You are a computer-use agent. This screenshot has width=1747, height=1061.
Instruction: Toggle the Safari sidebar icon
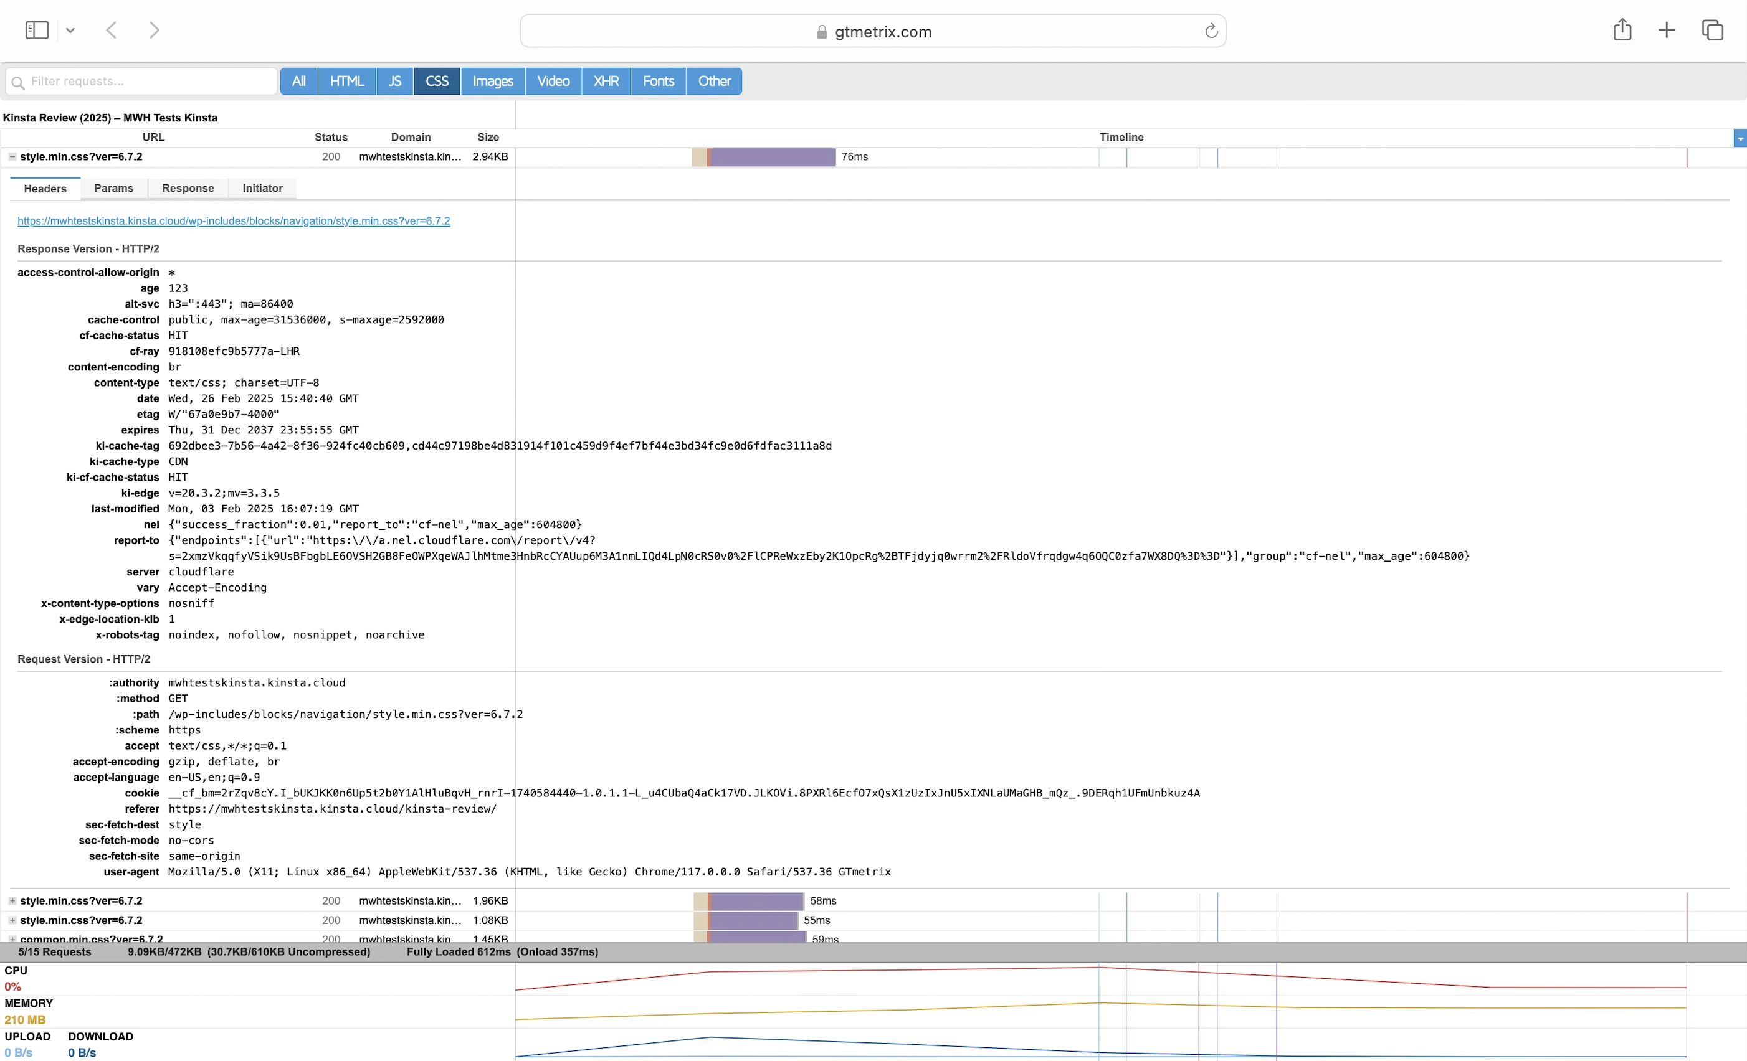36,30
